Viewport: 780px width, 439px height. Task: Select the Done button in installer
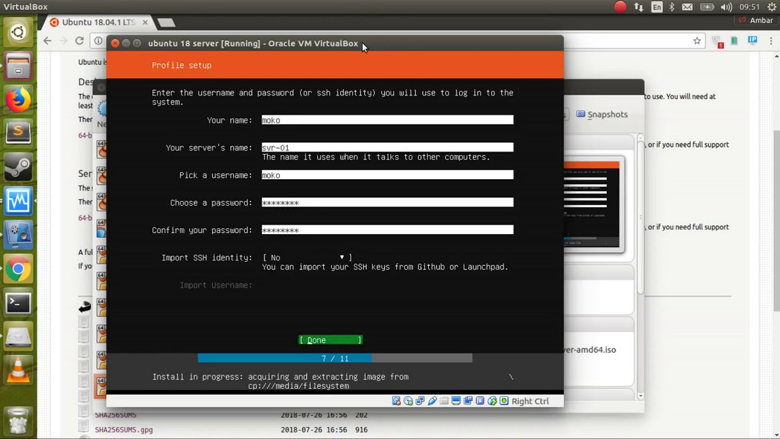[x=330, y=340]
